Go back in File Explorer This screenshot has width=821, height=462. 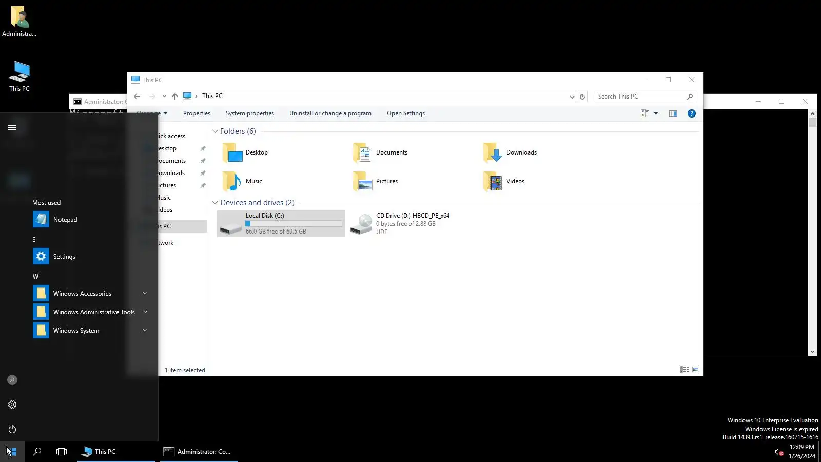(x=137, y=97)
